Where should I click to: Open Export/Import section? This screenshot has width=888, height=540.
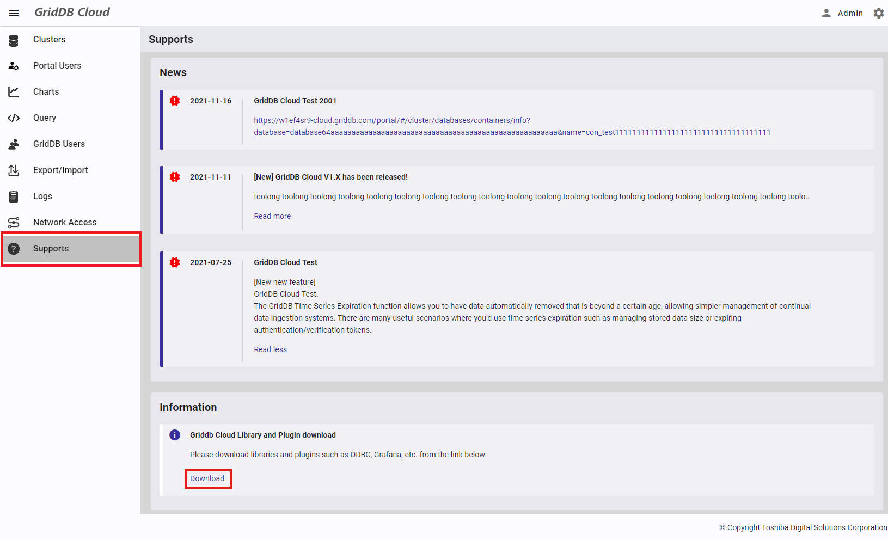point(70,170)
